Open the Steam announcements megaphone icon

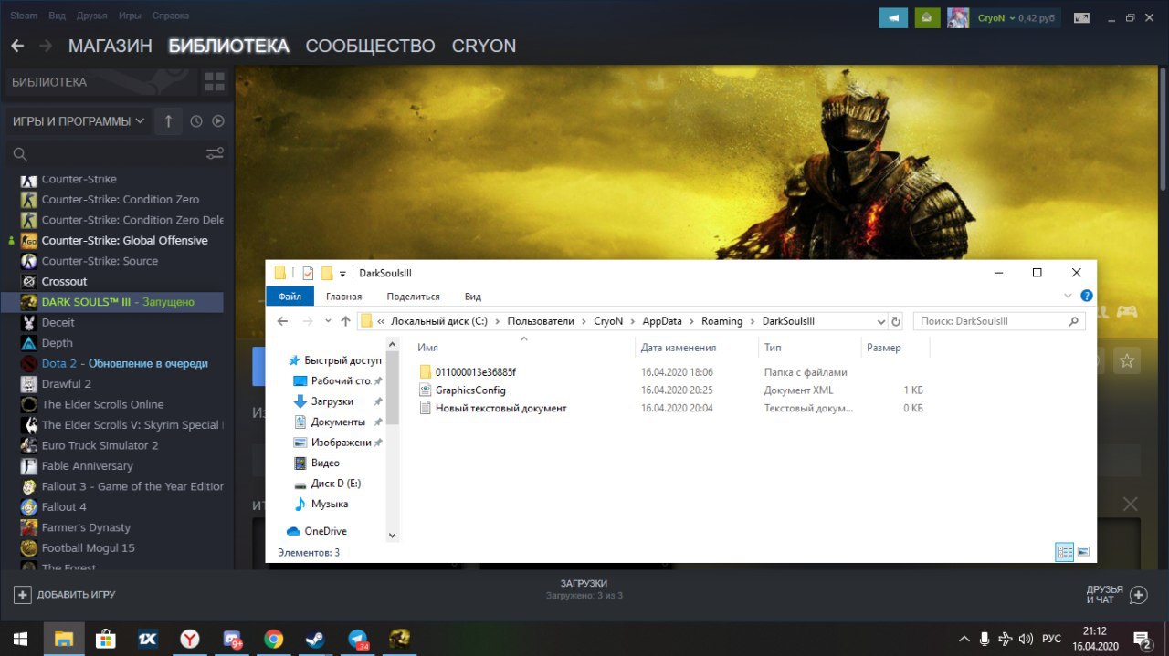point(893,17)
